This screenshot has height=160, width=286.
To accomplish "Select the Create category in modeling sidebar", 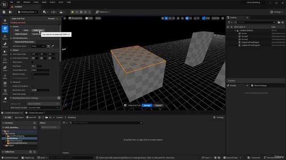I will tap(5, 29).
